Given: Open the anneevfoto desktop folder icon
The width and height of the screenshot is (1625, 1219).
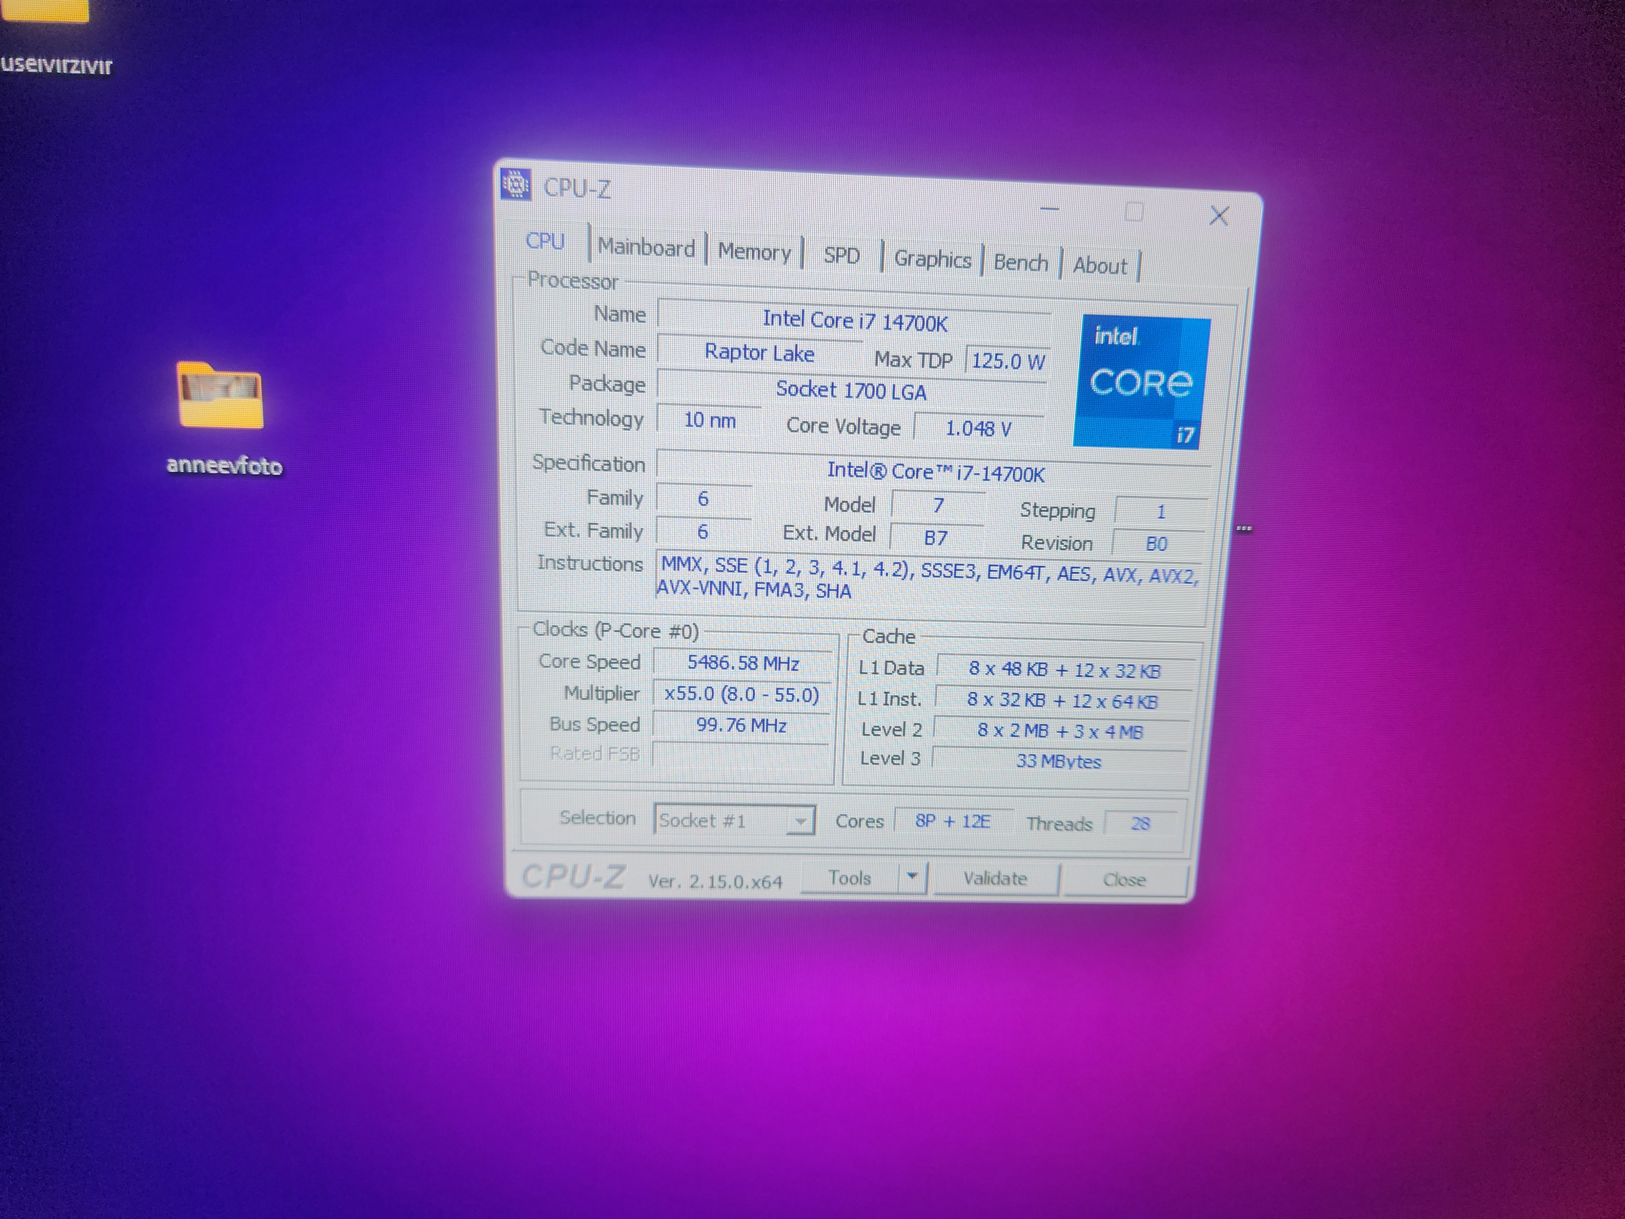Looking at the screenshot, I should click(220, 395).
